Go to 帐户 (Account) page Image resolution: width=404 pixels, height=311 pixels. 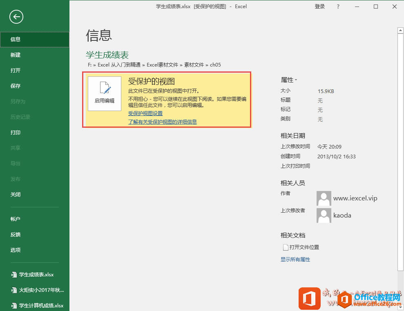(x=16, y=219)
